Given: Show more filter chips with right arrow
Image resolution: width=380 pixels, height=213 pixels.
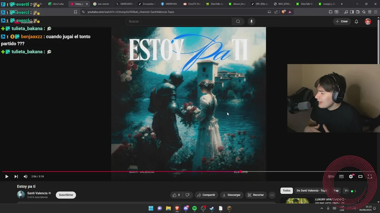Looking at the screenshot, I should pos(355,191).
